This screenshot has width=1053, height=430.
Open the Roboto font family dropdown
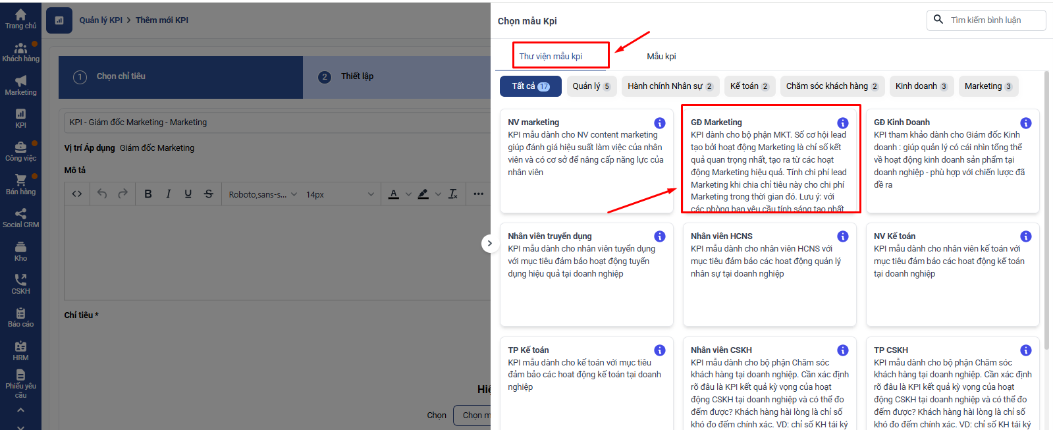click(x=262, y=194)
